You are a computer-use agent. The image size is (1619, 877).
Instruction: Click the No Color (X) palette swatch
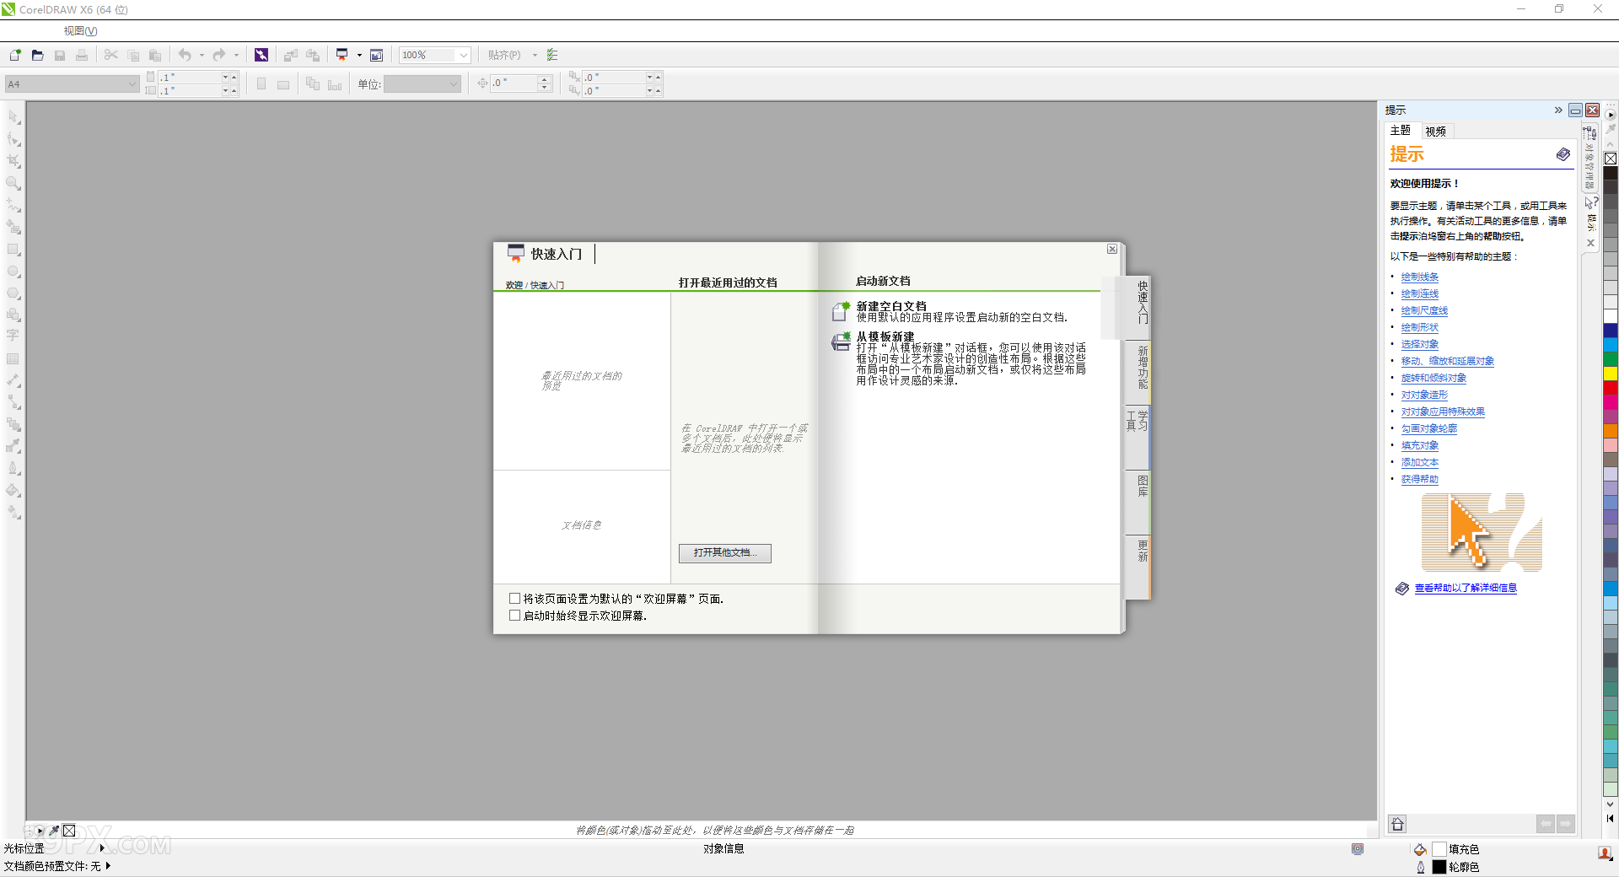pyautogui.click(x=1611, y=159)
